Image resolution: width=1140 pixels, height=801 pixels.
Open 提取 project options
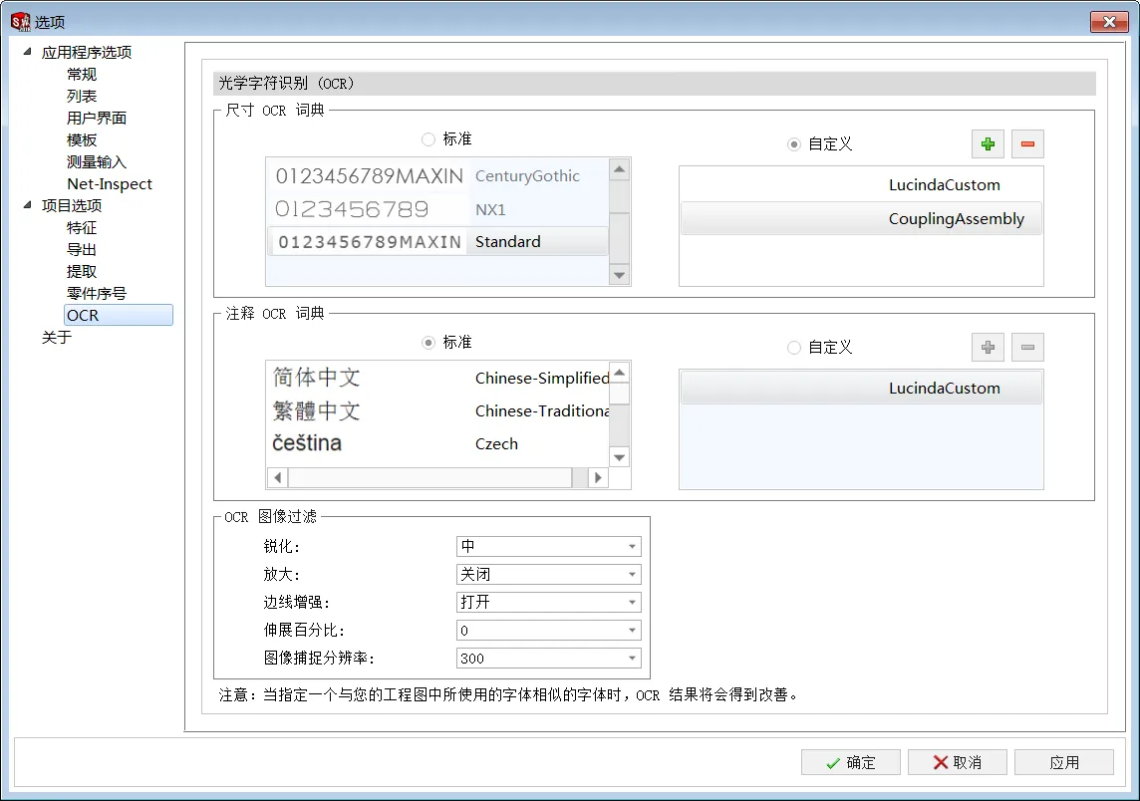82,271
